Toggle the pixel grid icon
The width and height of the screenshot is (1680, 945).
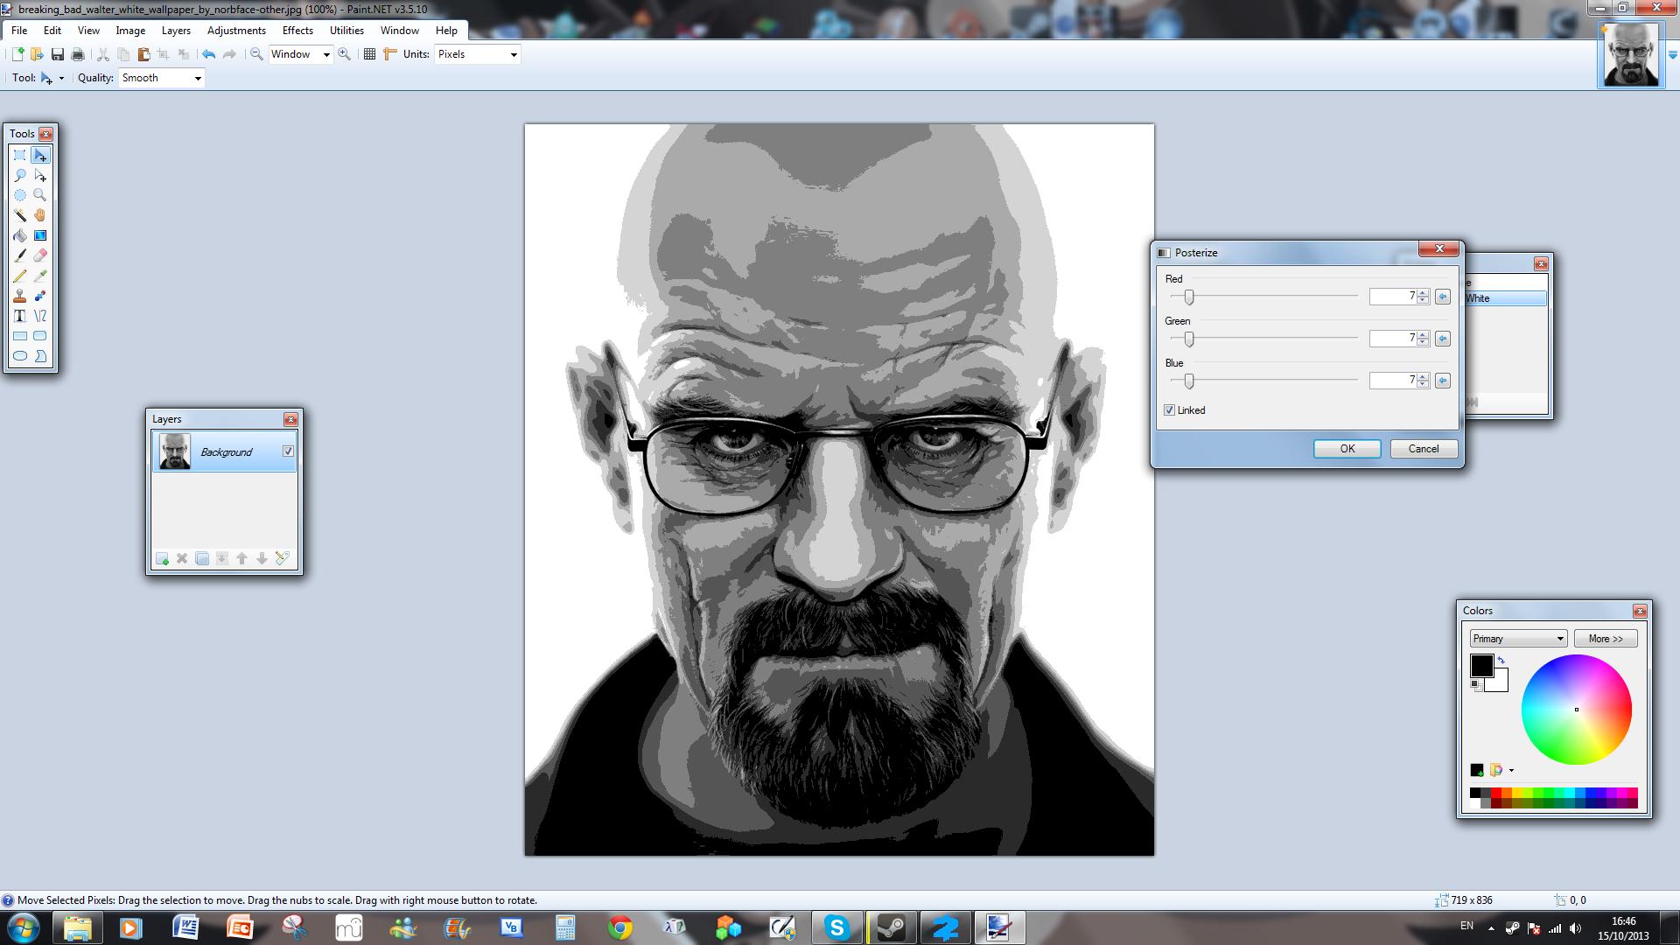click(x=369, y=54)
